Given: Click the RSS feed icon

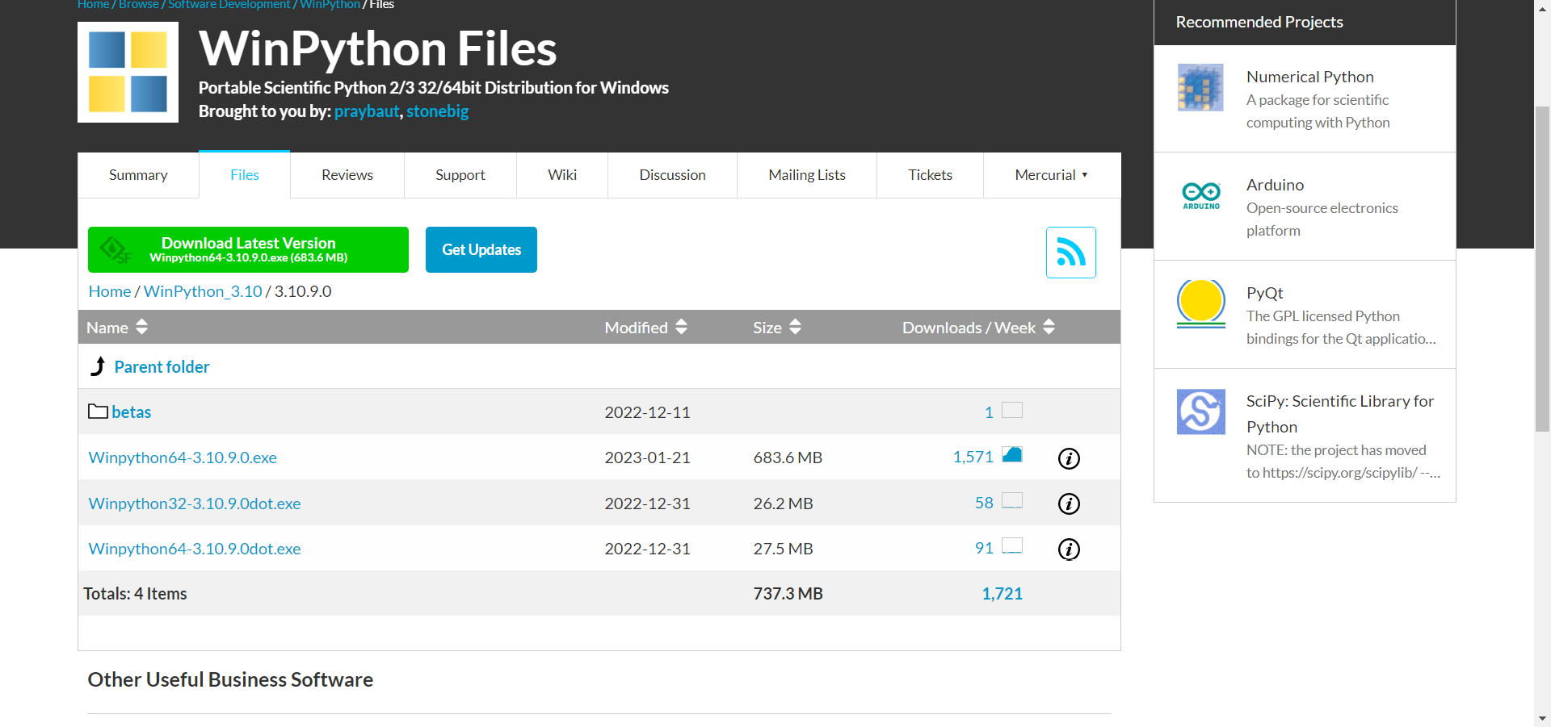Looking at the screenshot, I should [1070, 253].
